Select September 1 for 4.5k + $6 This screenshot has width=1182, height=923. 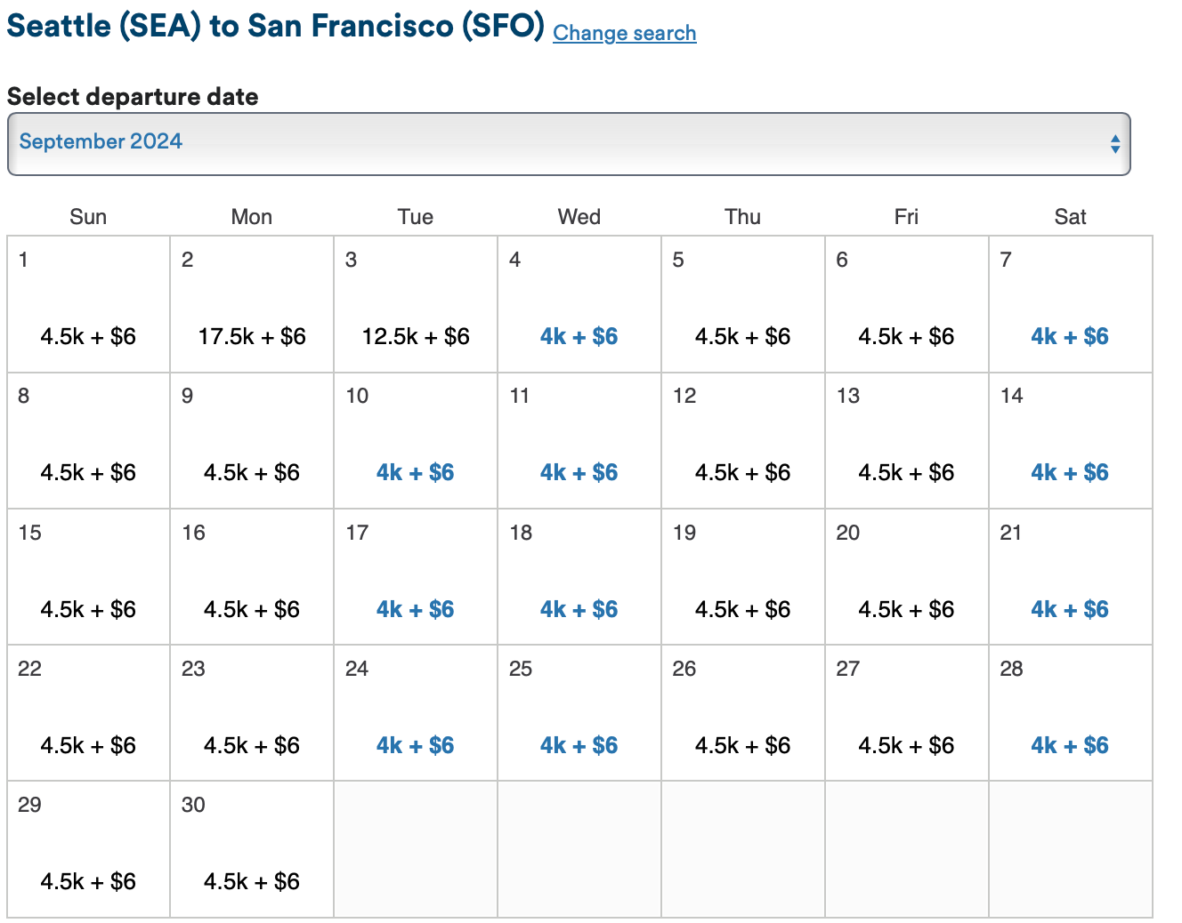[88, 336]
